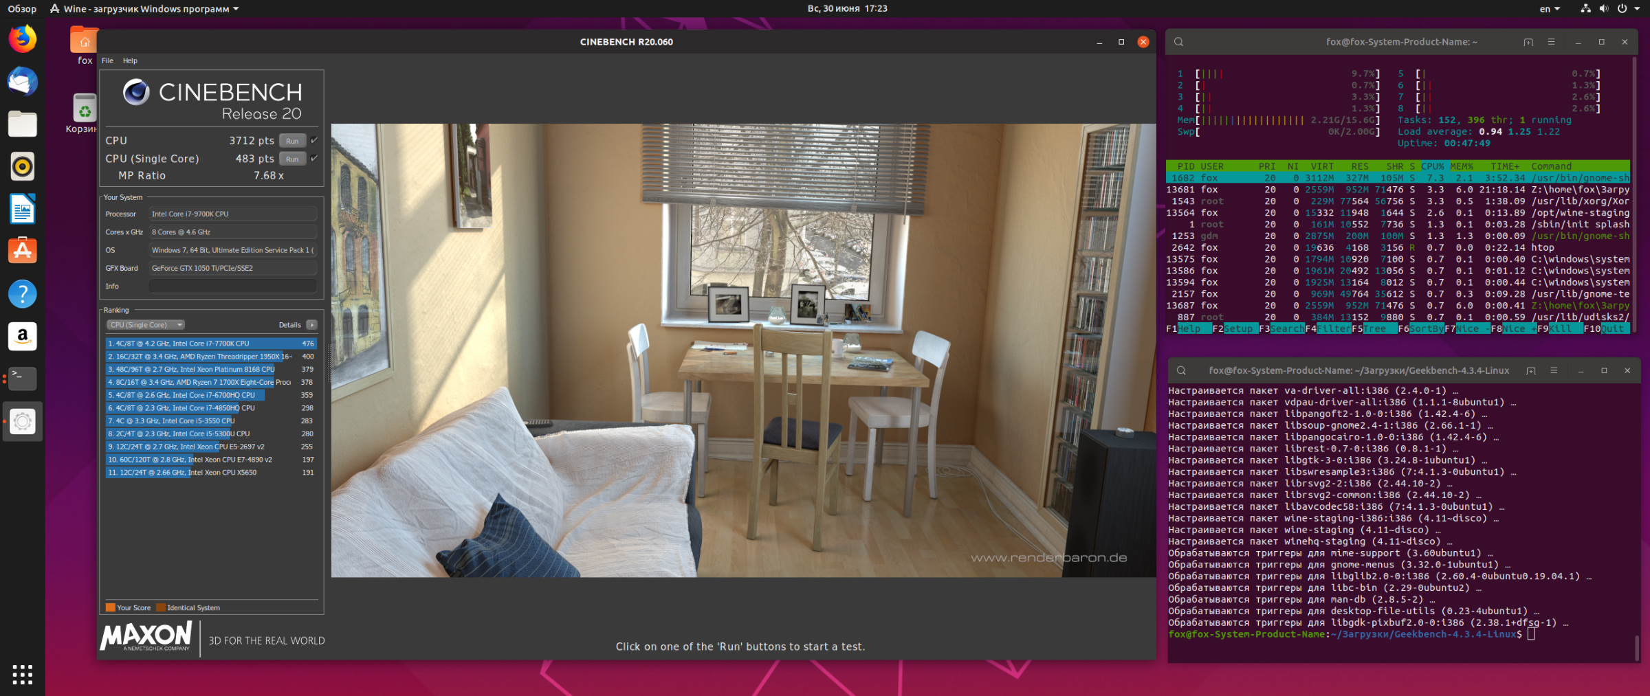Viewport: 1650px width, 696px height.
Task: Click the Wine application icon in the dock
Action: [23, 421]
